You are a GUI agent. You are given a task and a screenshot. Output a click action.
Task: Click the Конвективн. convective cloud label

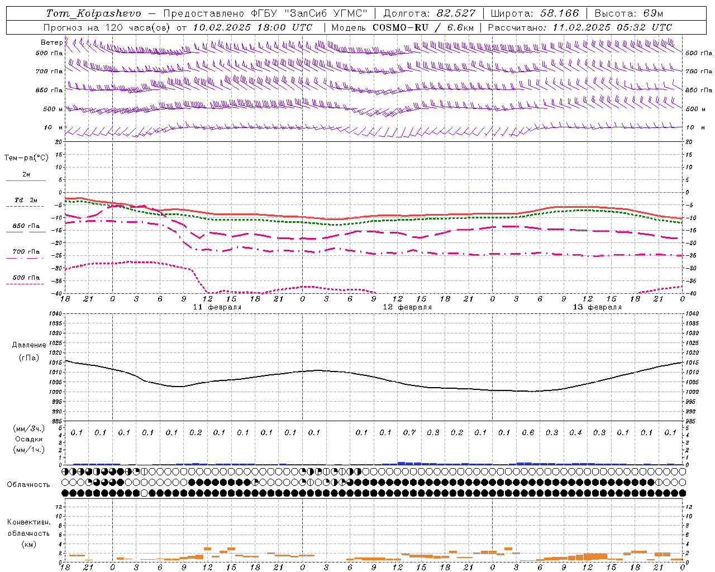tap(28, 522)
